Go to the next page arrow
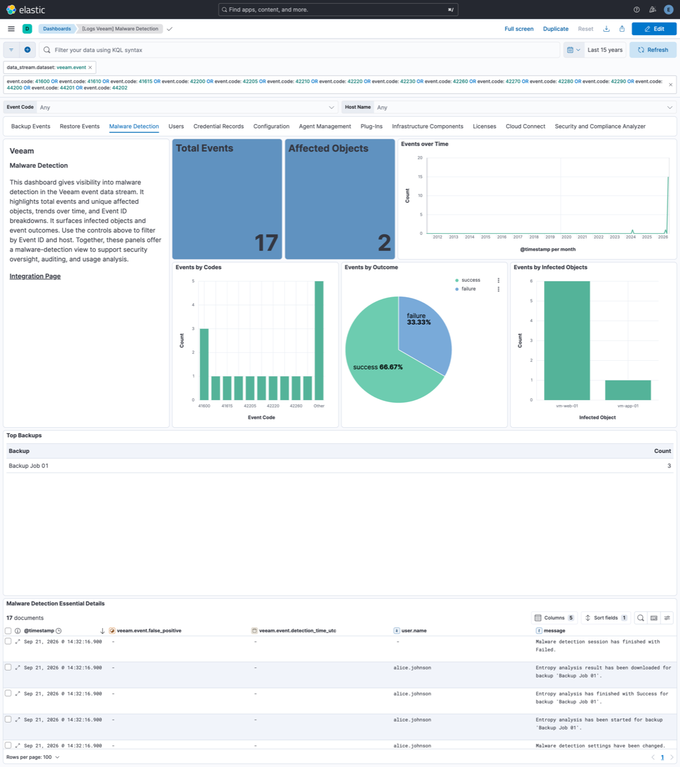 click(672, 757)
